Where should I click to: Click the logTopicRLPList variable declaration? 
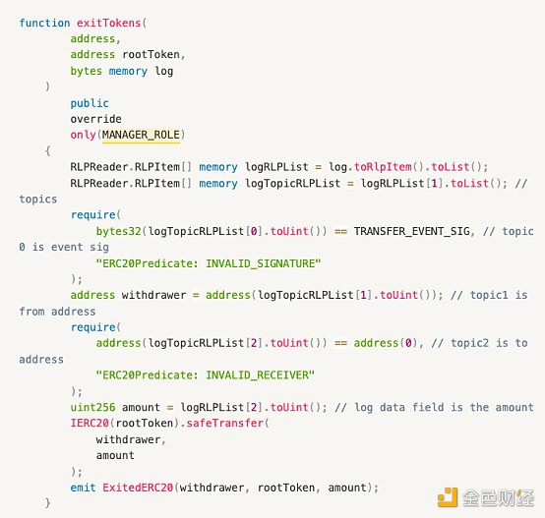(292, 183)
